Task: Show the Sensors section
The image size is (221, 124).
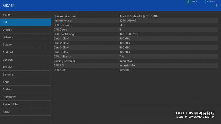Action: [25, 74]
